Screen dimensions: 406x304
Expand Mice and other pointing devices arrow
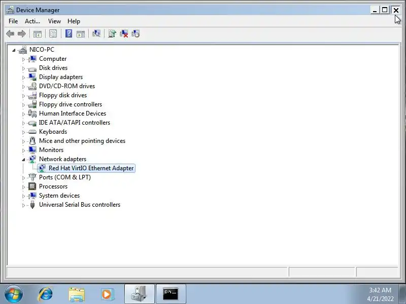[x=23, y=141]
